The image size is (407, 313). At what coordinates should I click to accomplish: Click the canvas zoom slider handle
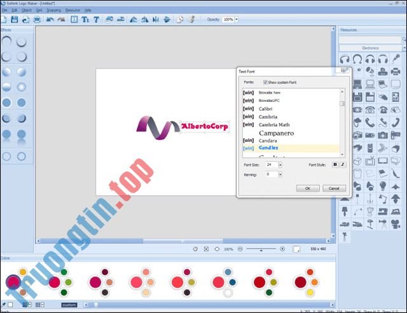pos(261,250)
